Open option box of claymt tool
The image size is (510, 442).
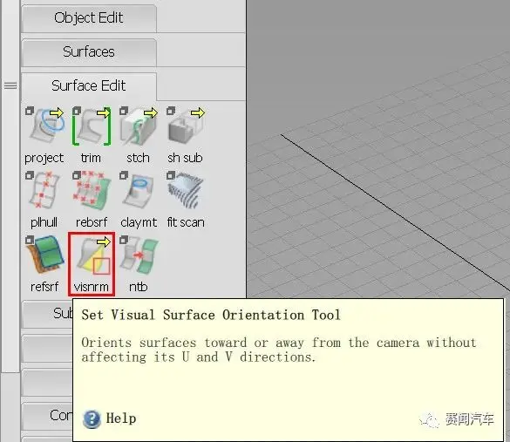point(124,175)
